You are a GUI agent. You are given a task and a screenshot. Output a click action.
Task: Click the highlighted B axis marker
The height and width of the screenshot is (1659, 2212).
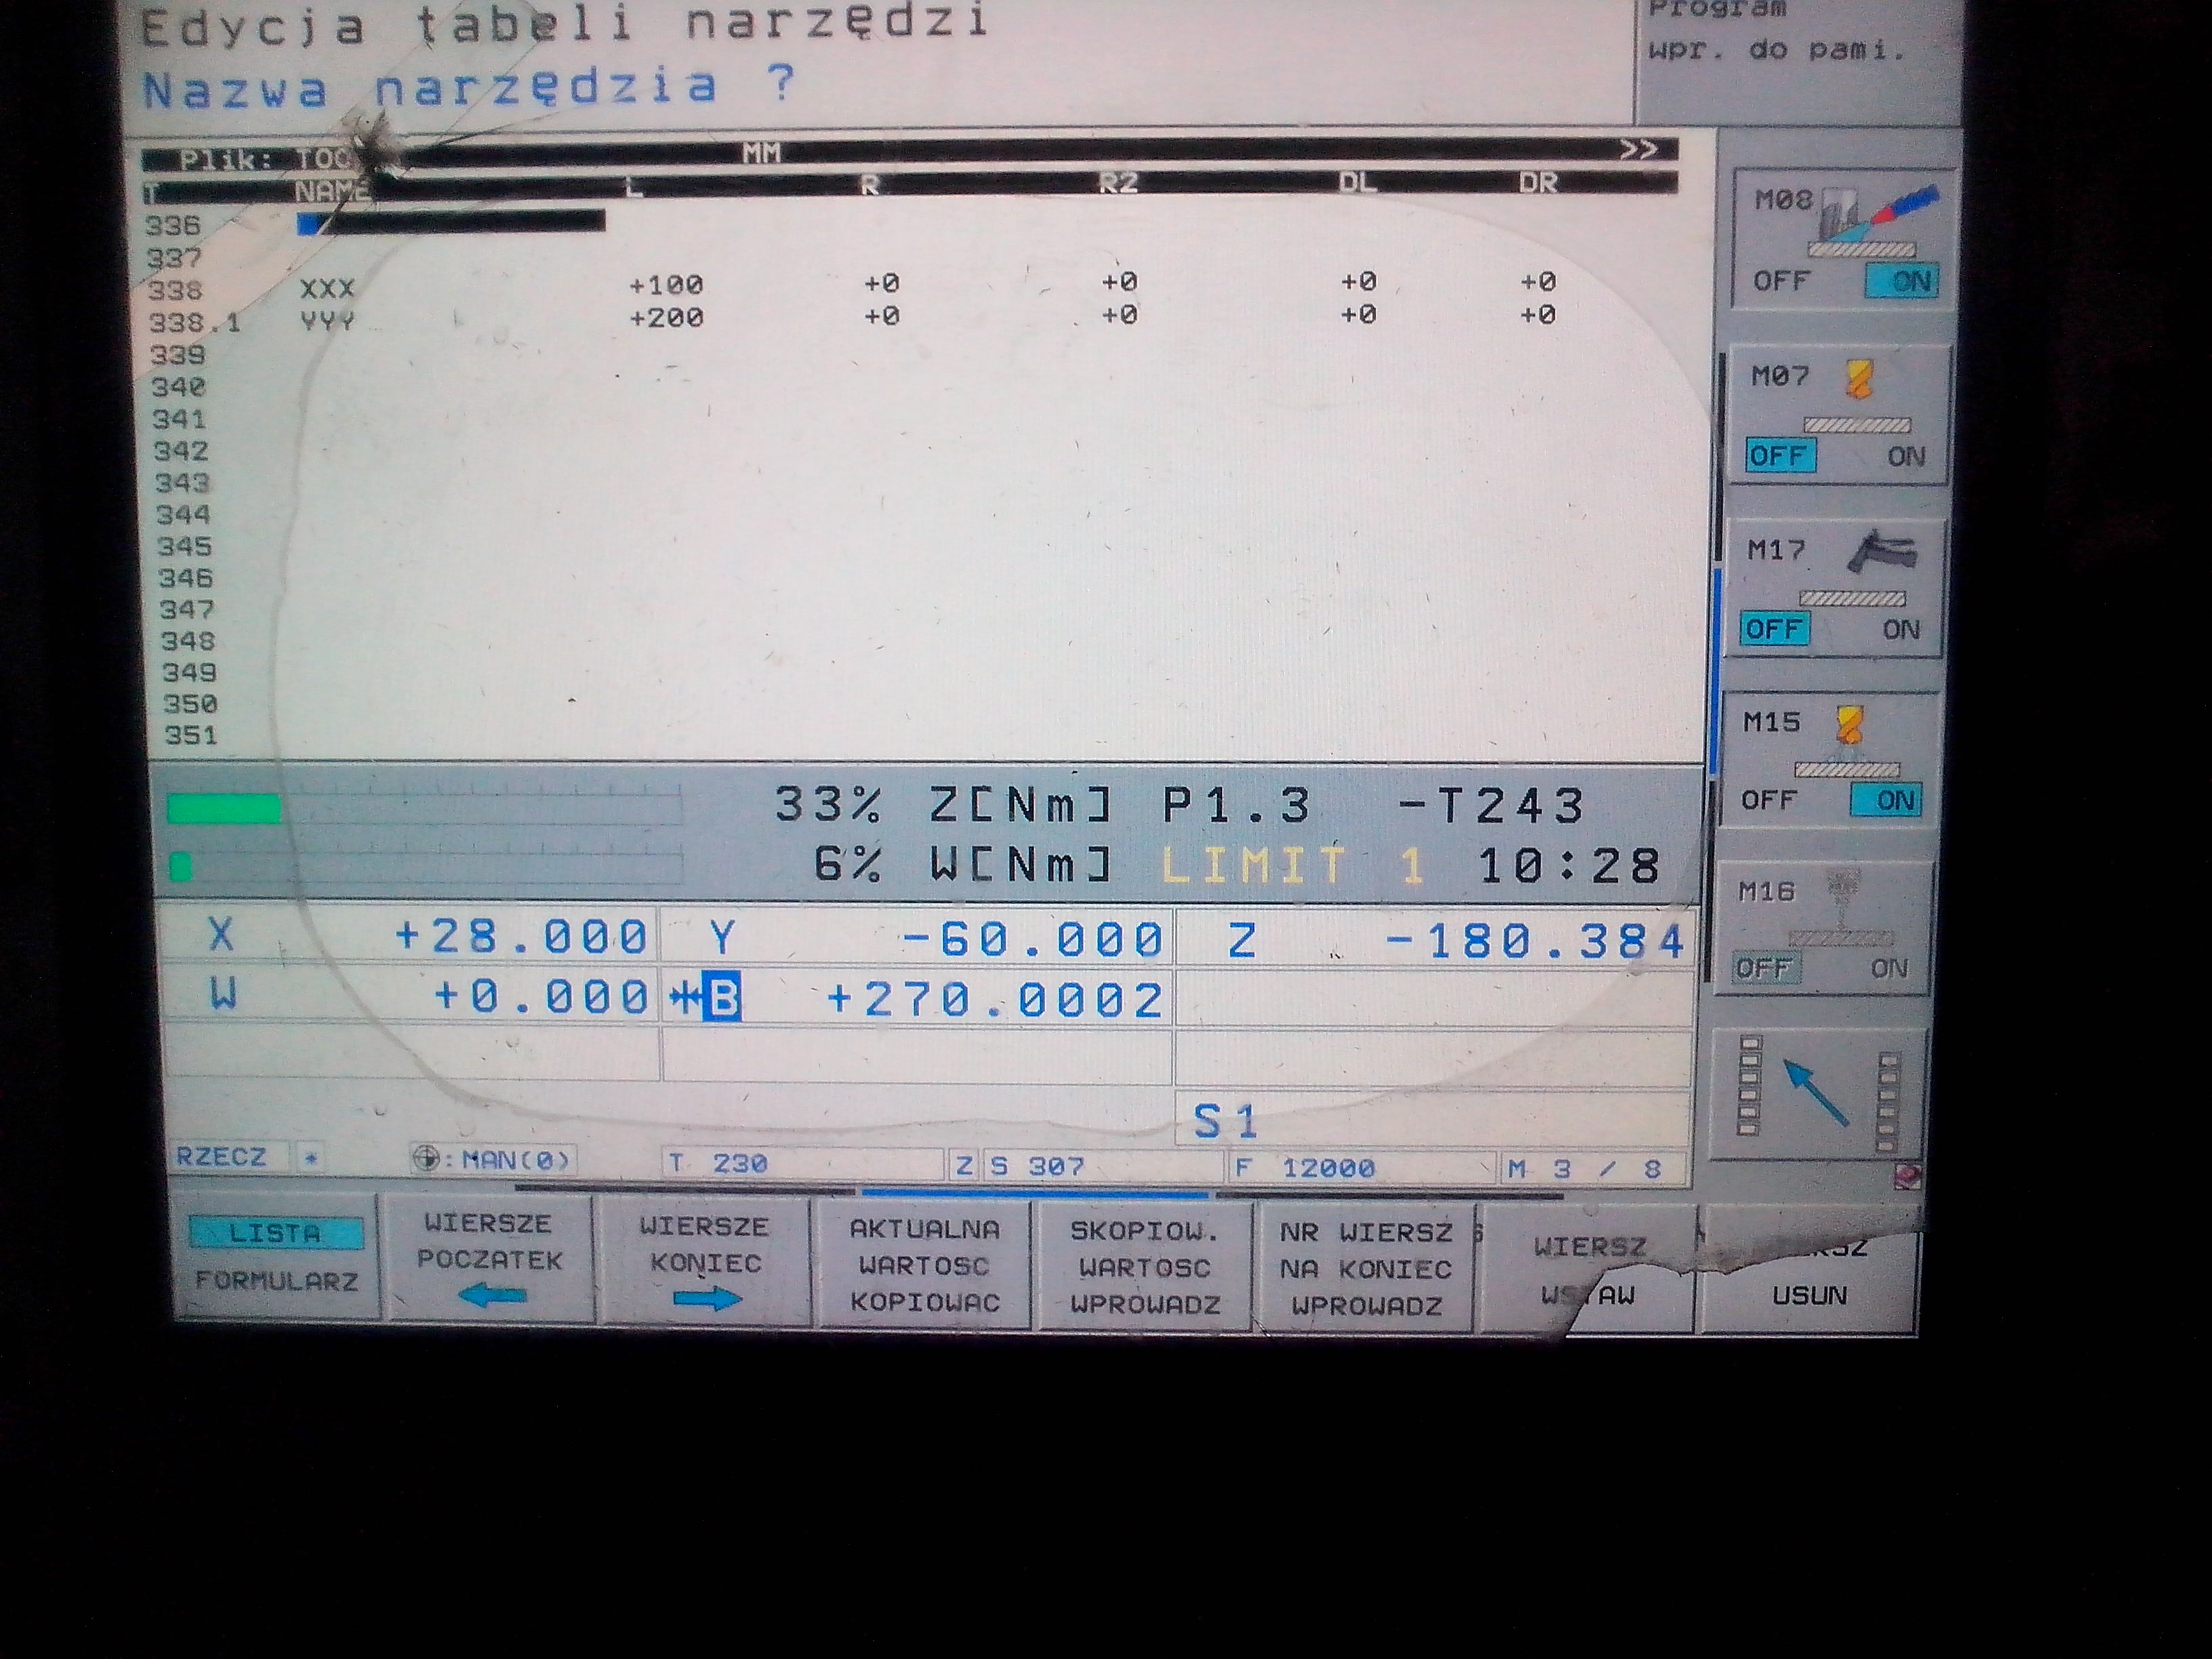pyautogui.click(x=722, y=997)
